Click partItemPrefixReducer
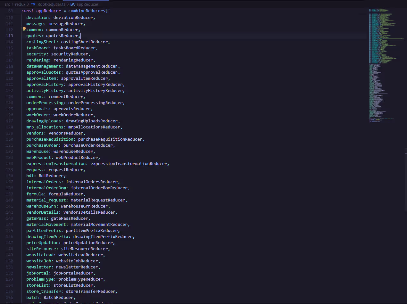Viewport: 407px width, 304px height. 92,230
